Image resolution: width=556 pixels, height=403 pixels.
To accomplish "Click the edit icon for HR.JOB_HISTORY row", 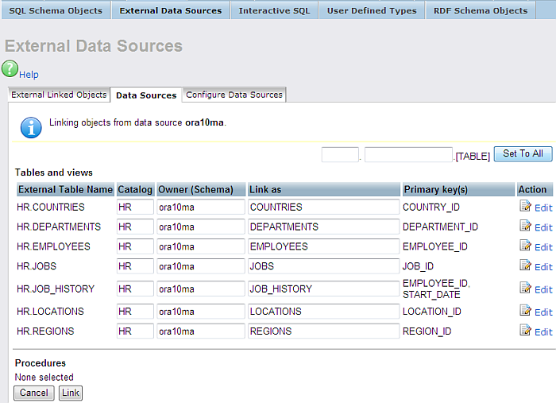I will (x=525, y=289).
